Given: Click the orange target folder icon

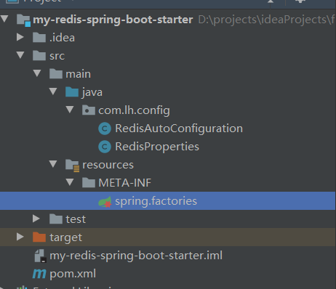Looking at the screenshot, I should pos(39,237).
